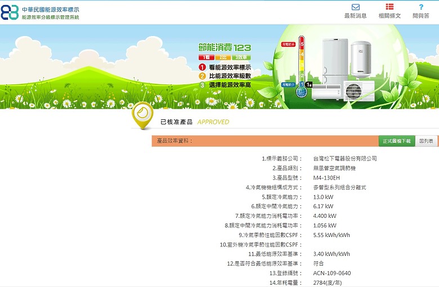The width and height of the screenshot is (439, 287).
Task: Select annual consumption 2784(度/年)
Action: [328, 282]
